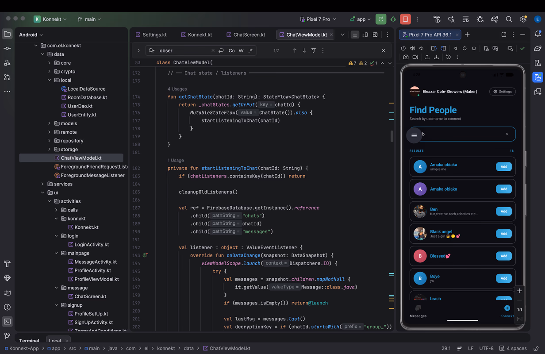Viewport: 545px width, 354px height.
Task: Click emulator Volume Up icon
Action: (412, 48)
